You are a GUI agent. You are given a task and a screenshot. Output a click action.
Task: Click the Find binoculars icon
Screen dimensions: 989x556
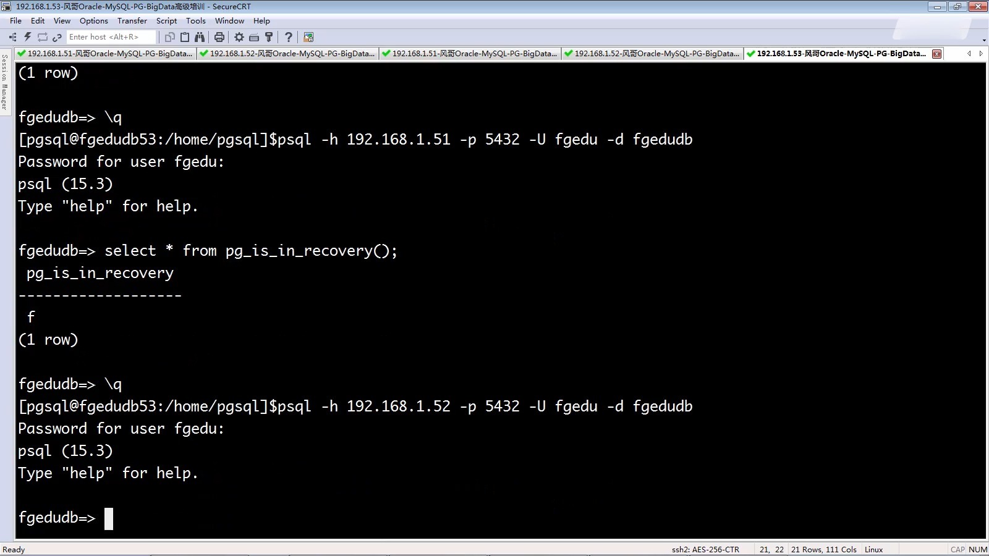(200, 37)
